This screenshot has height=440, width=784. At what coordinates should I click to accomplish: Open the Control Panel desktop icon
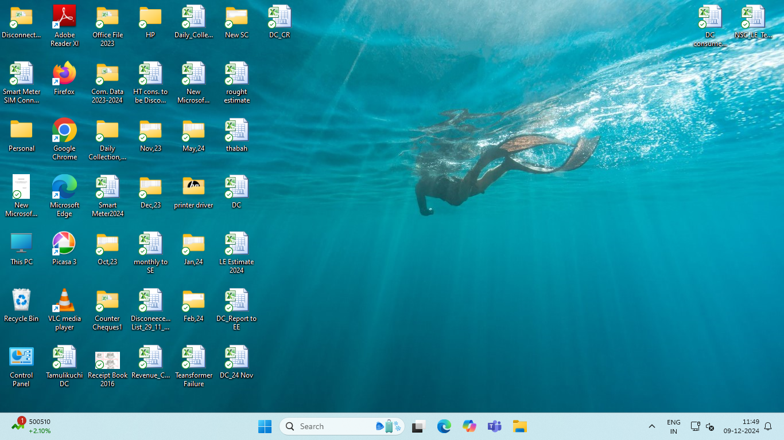point(21,358)
